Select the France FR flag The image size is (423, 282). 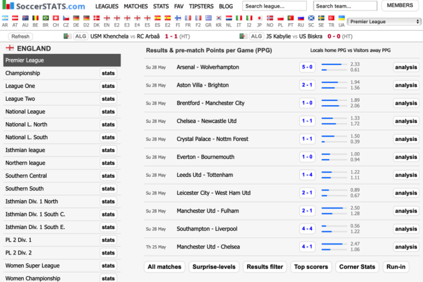[188, 18]
